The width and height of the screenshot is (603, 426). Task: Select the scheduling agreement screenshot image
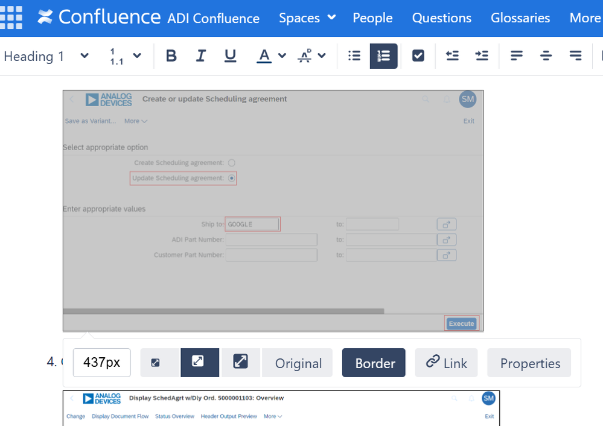[x=273, y=211]
